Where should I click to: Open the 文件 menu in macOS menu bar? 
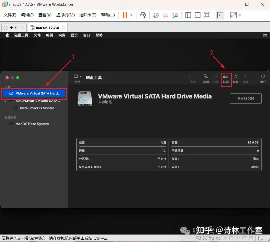[37, 35]
